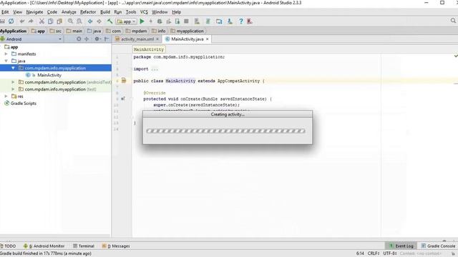
Task: Toggle the Gradle Console tool window
Action: click(438, 246)
